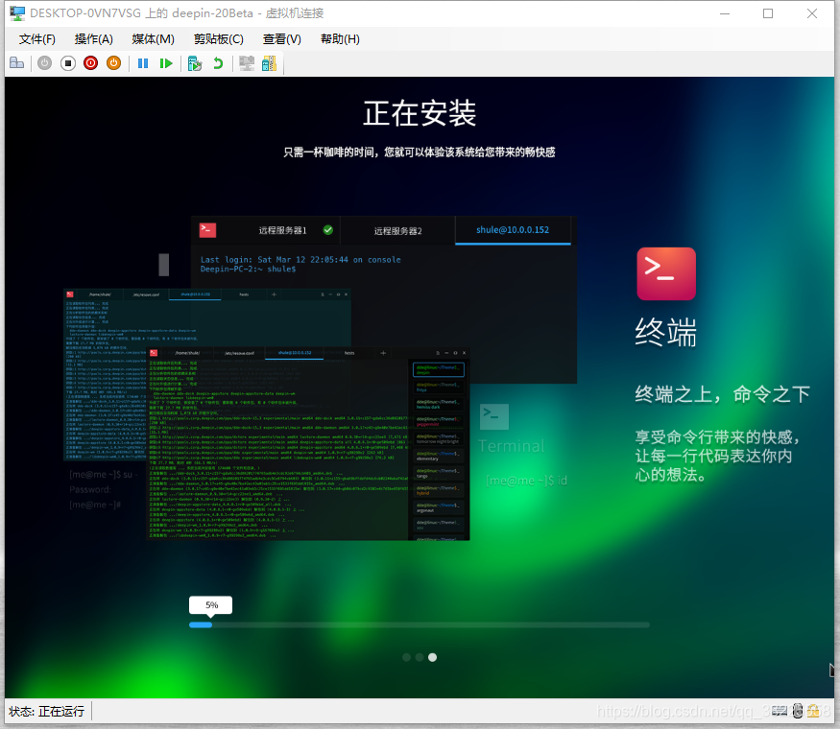Select the deepin theme in the theme picker

[439, 369]
